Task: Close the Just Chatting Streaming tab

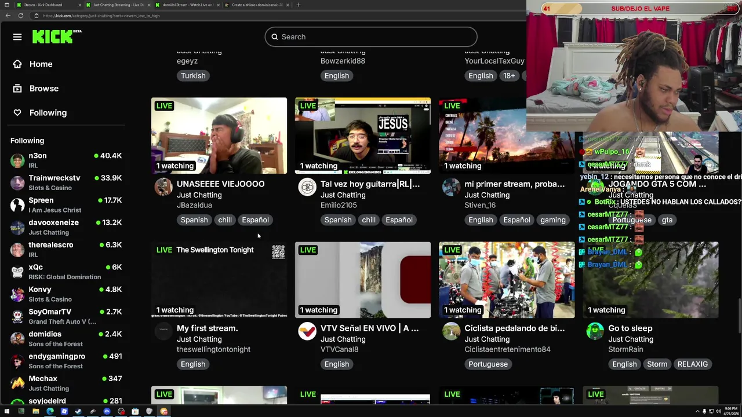Action: (x=149, y=5)
